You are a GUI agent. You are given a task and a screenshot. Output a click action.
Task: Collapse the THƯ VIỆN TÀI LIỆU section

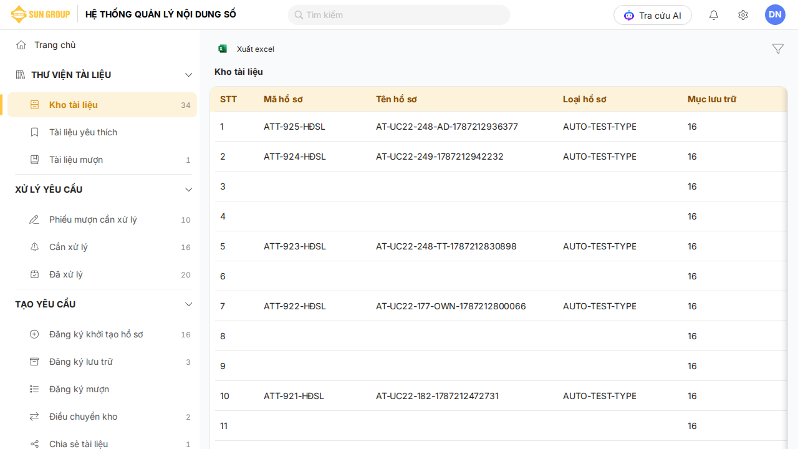coord(189,75)
